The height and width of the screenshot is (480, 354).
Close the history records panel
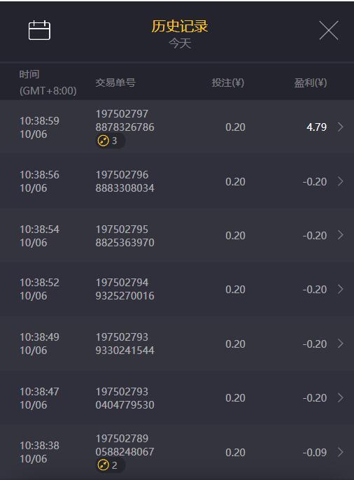329,30
